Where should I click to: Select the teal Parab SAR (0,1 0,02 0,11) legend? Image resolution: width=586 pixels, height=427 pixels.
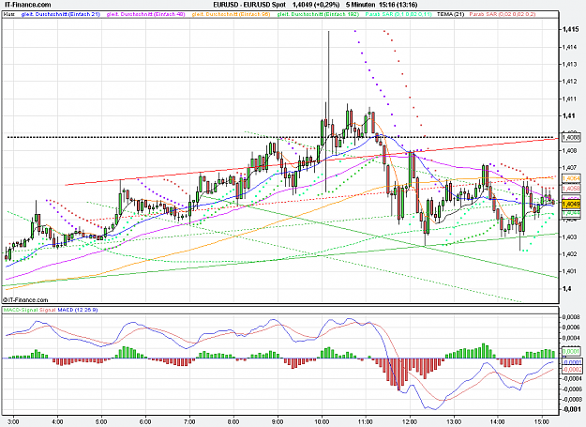pos(398,14)
